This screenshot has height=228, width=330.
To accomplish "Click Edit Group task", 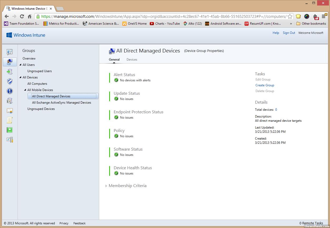I will [x=263, y=79].
